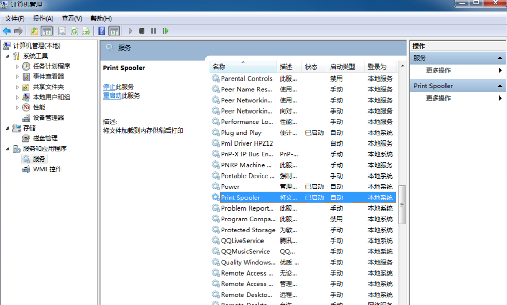Screen dimensions: 507x305
Task: Click the services list scrollbar thumb
Action: coord(402,205)
